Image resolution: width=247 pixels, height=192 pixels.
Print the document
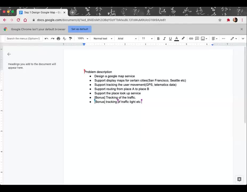coord(59,38)
